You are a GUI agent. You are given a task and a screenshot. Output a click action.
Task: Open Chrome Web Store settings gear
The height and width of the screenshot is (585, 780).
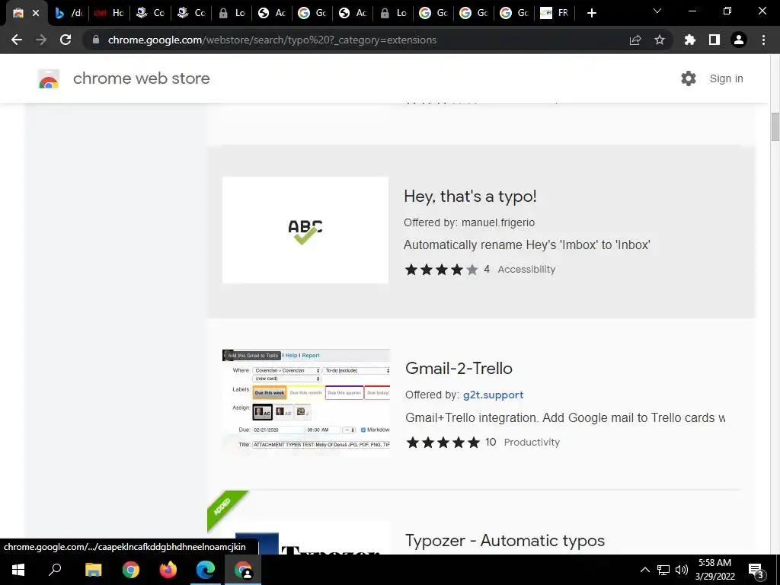[x=689, y=78]
